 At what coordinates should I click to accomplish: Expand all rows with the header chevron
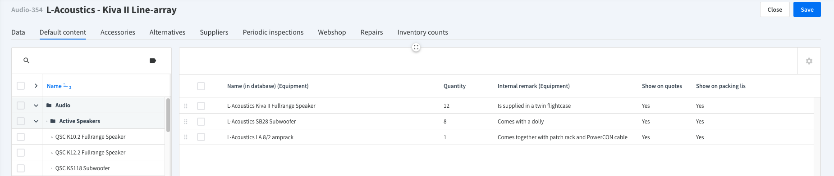pyautogui.click(x=36, y=86)
